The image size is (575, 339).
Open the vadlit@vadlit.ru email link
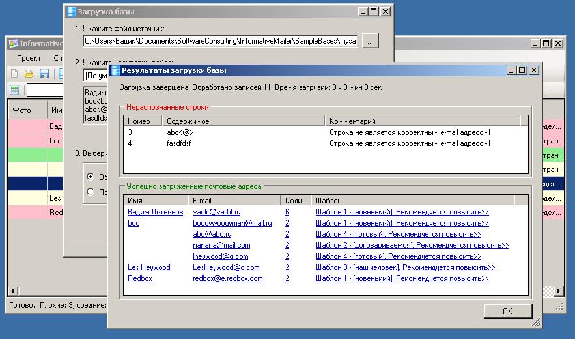217,212
